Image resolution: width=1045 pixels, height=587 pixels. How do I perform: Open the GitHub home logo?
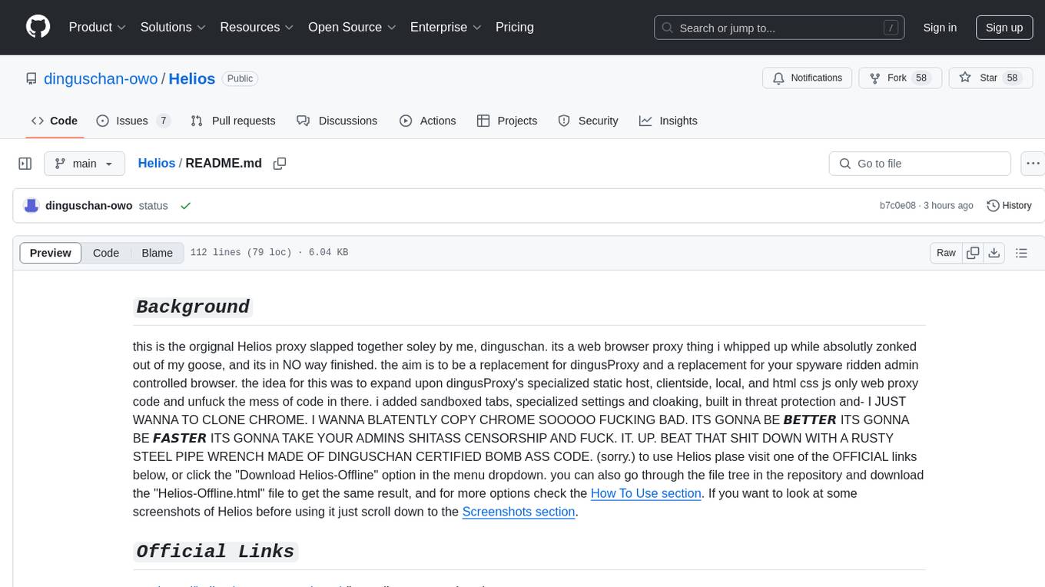tap(38, 27)
